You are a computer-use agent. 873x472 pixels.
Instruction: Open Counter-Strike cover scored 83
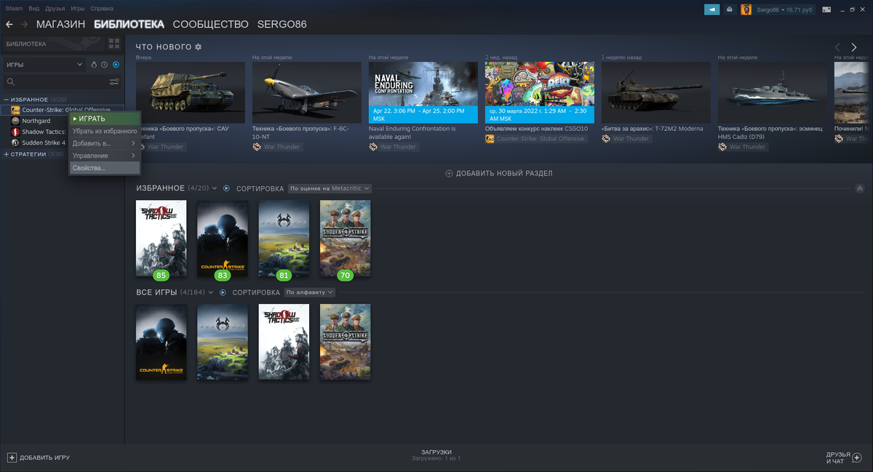tap(223, 238)
